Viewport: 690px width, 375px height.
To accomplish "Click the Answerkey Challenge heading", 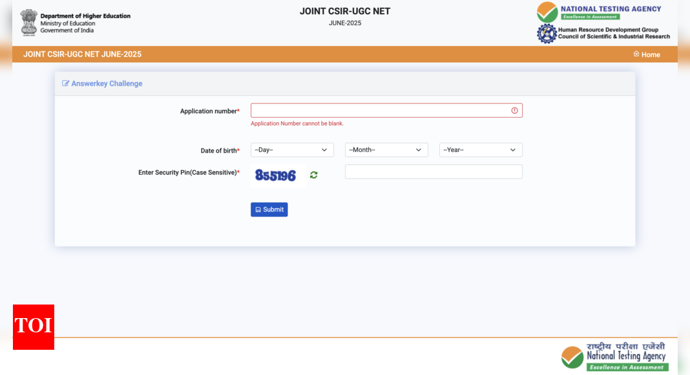I will tap(107, 83).
